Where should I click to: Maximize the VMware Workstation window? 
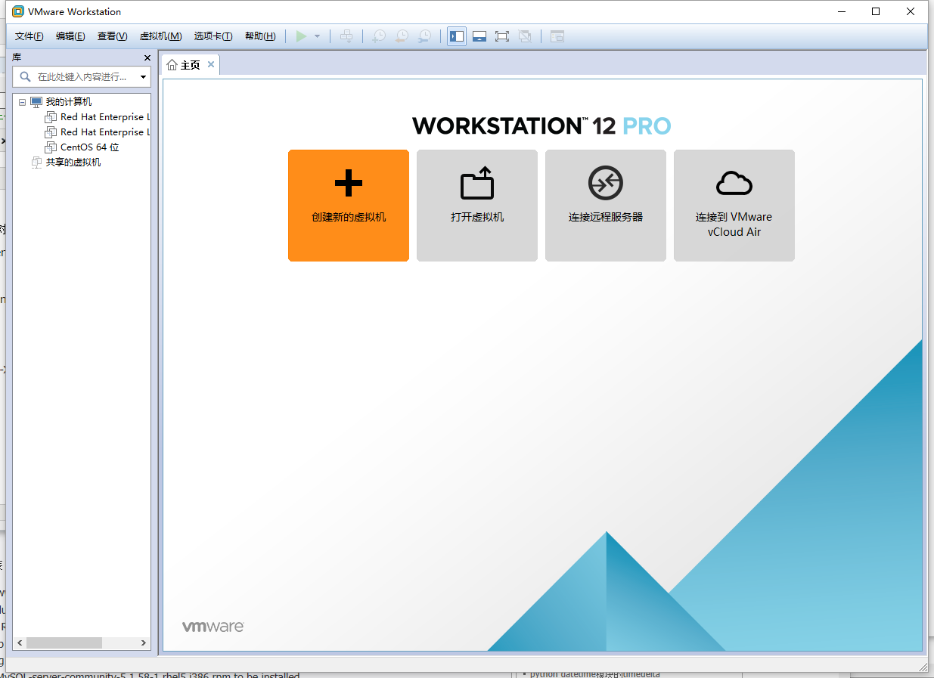tap(876, 11)
